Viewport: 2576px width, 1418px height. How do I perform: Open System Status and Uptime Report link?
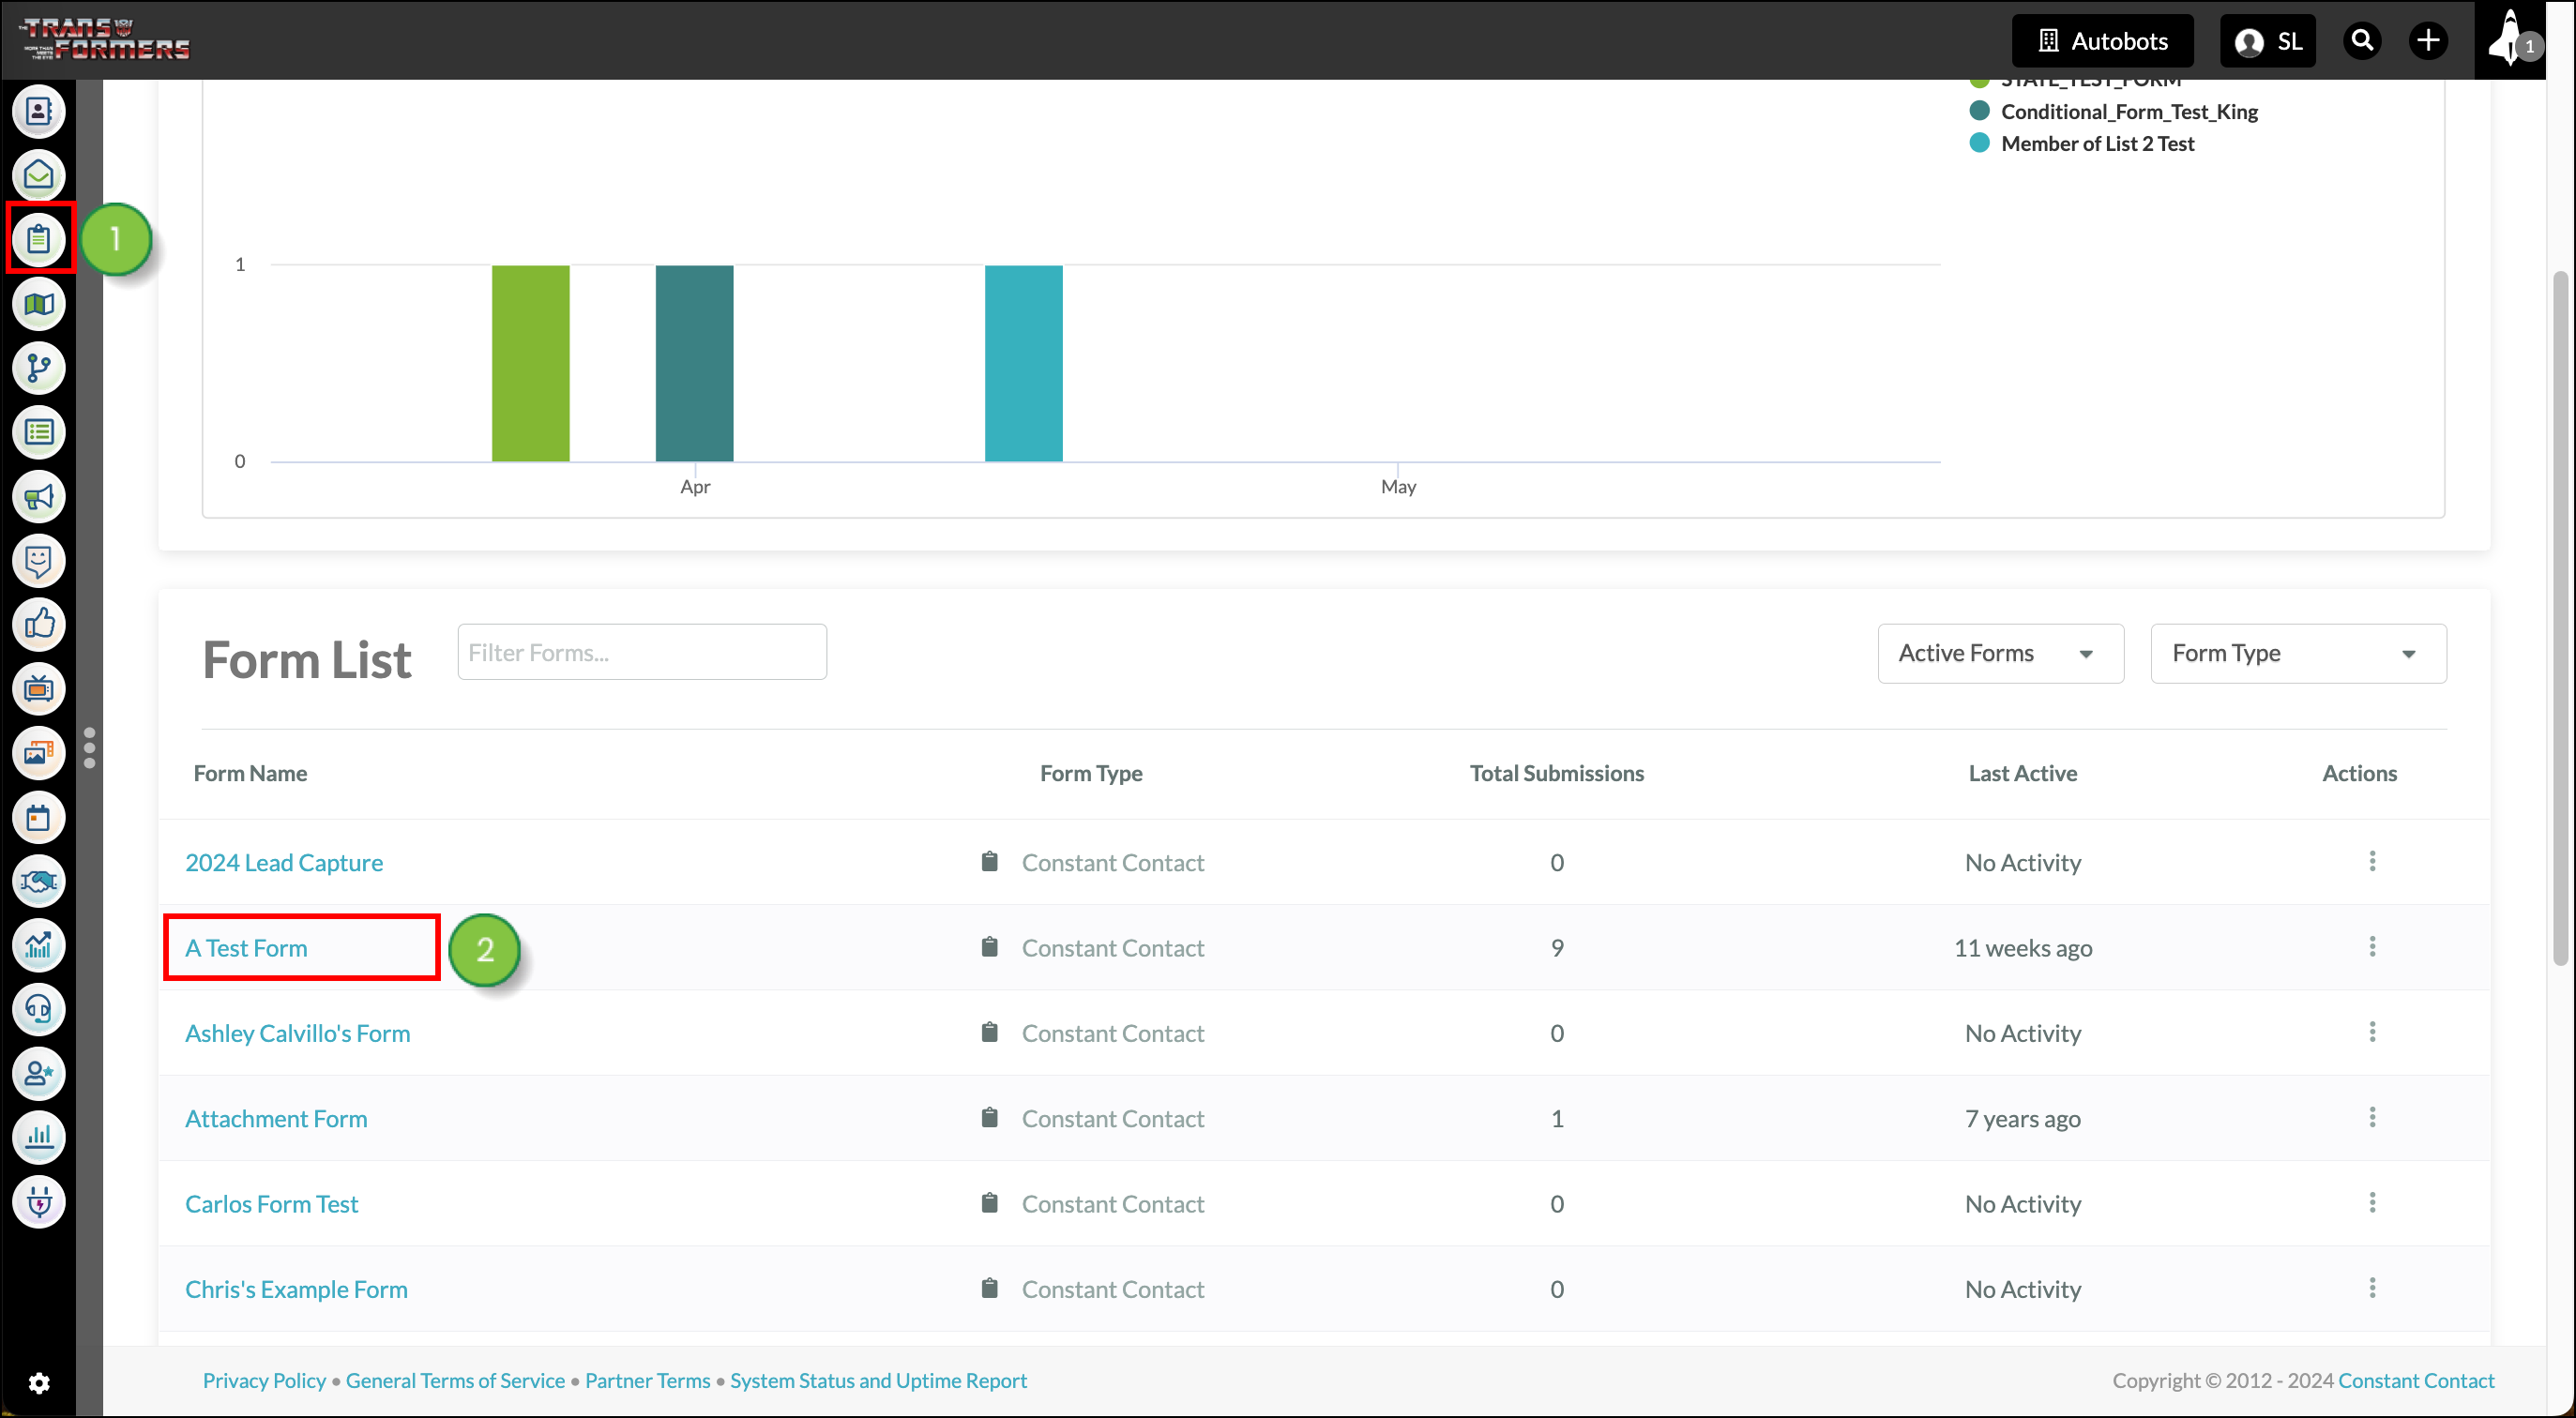[878, 1380]
